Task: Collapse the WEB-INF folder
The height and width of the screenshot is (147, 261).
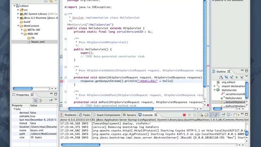Action: tap(22, 33)
